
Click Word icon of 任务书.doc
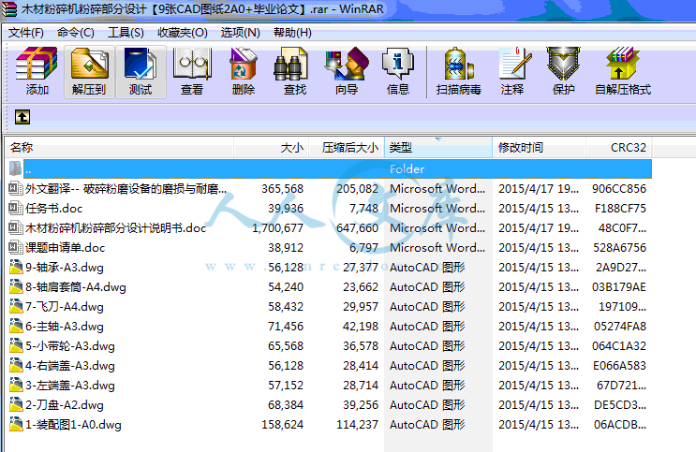16,208
